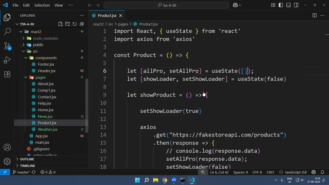Click the tss-4-30 command center search
The height and width of the screenshot is (185, 329).
[166, 5]
